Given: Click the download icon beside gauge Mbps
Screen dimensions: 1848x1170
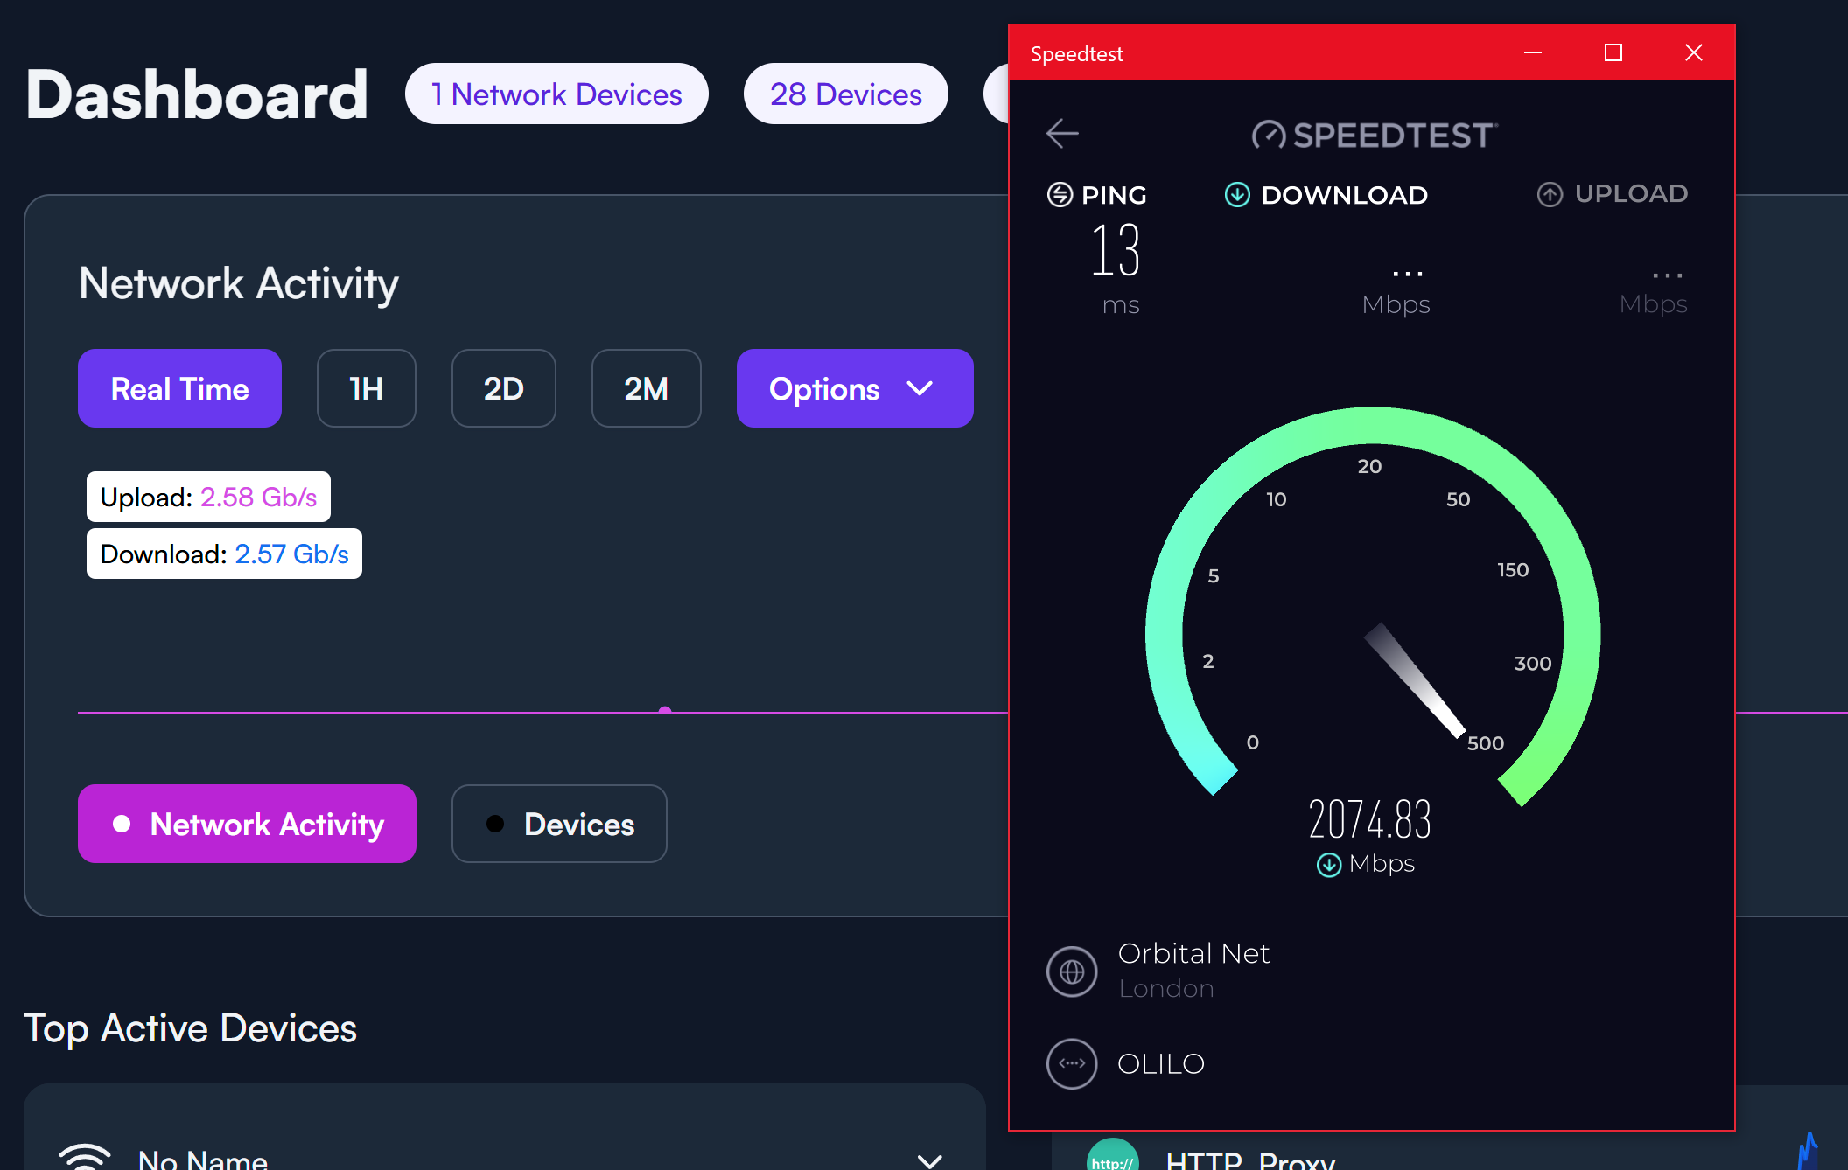Looking at the screenshot, I should (1329, 865).
